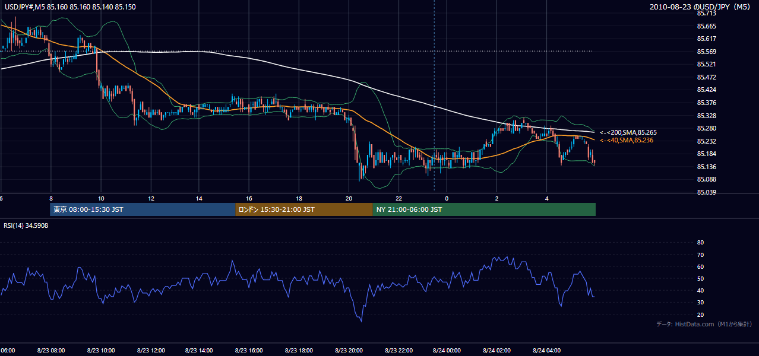The height and width of the screenshot is (356, 759).
Task: Click price axis label 85.232
Action: coord(706,141)
